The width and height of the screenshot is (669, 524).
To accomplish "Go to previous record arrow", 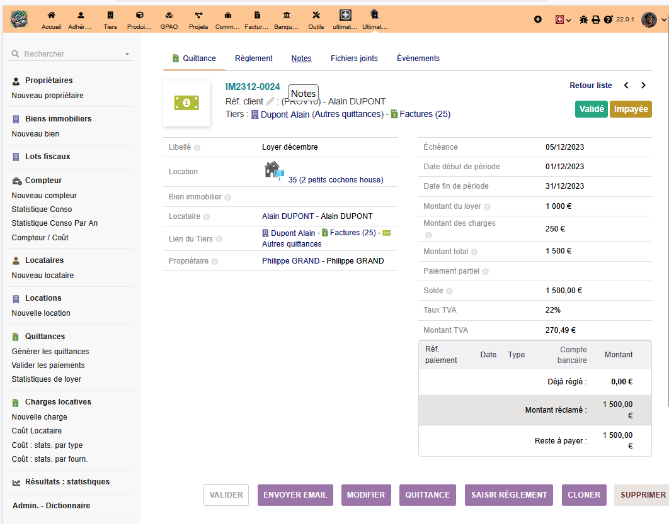I will click(x=626, y=85).
